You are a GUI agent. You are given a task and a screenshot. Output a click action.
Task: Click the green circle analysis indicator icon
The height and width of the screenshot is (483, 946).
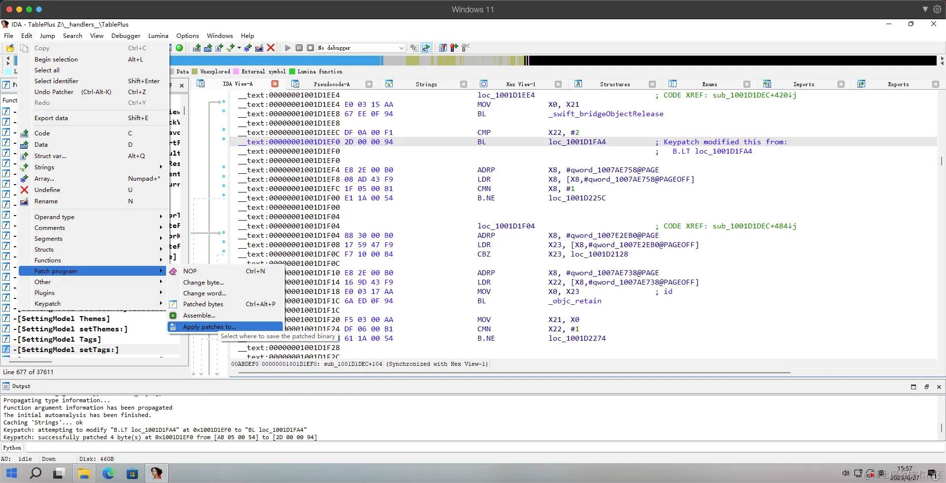pos(179,48)
